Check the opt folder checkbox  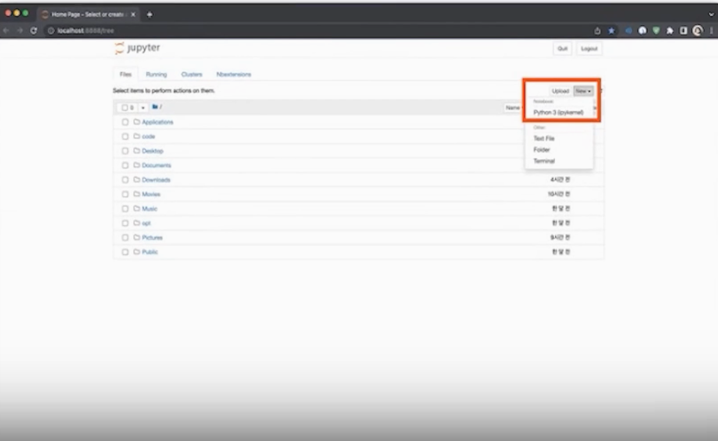pos(125,223)
